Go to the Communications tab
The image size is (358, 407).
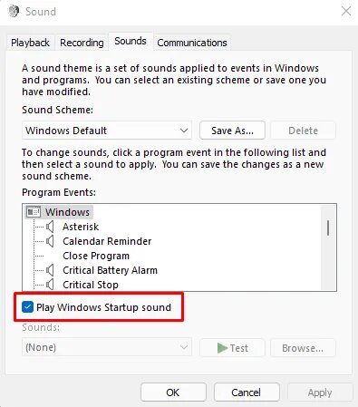pyautogui.click(x=192, y=43)
